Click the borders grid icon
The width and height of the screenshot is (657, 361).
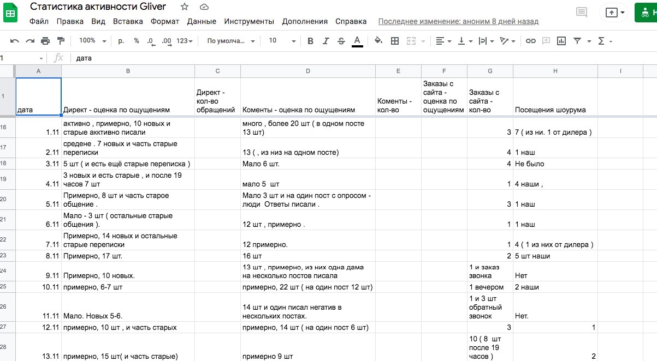click(395, 41)
